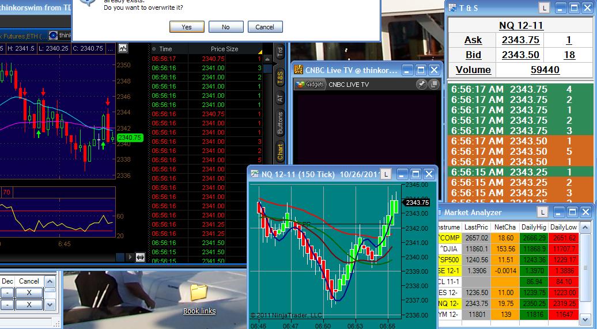
Task: Open the Buttons side tab
Action: pyautogui.click(x=280, y=123)
